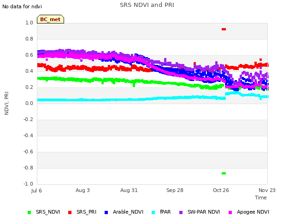This screenshot has width=295, height=221.
Task: Click the Nov 23 x-axis label
Action: [267, 190]
